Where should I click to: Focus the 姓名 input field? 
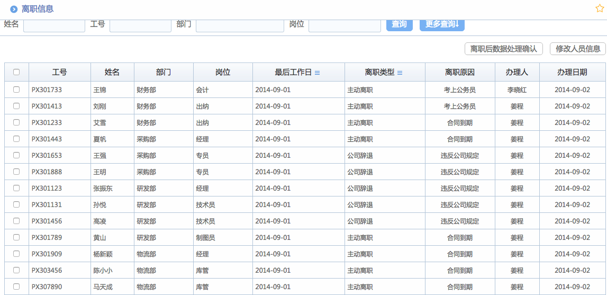click(54, 25)
